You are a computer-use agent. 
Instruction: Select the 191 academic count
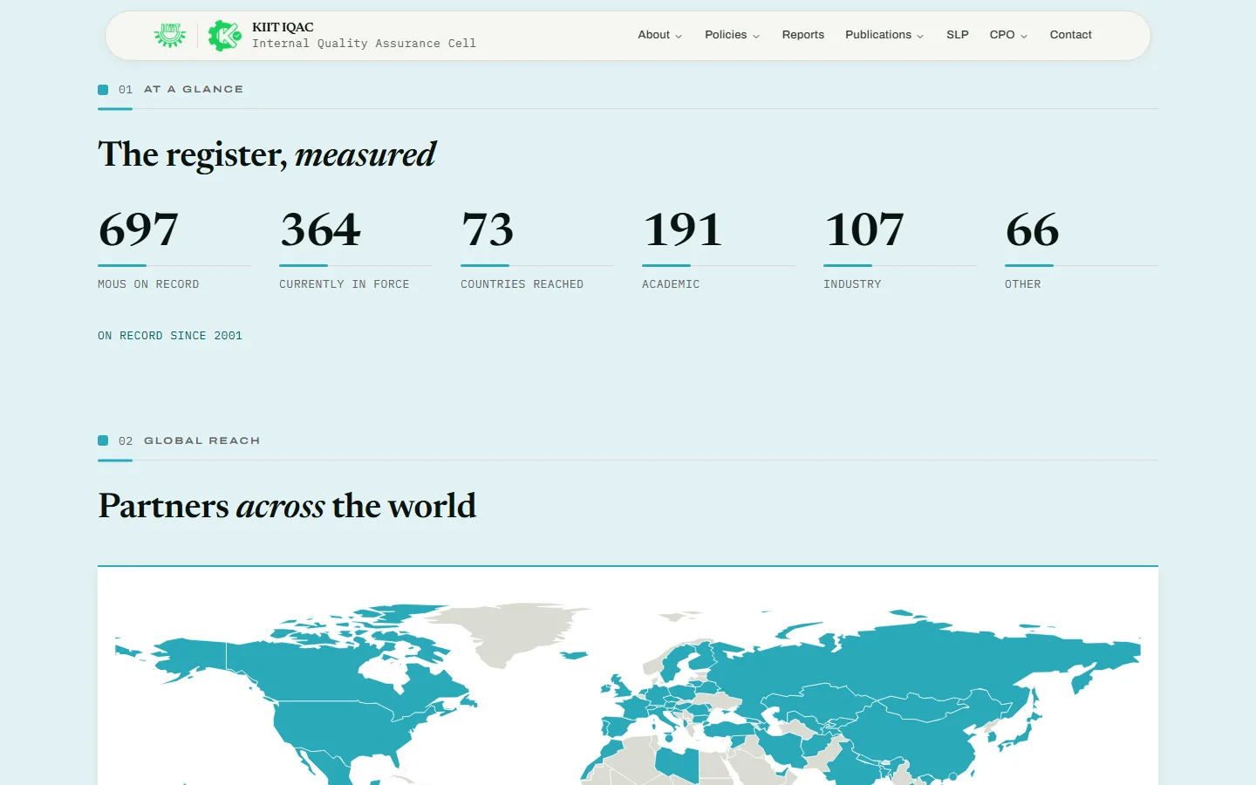pyautogui.click(x=682, y=229)
